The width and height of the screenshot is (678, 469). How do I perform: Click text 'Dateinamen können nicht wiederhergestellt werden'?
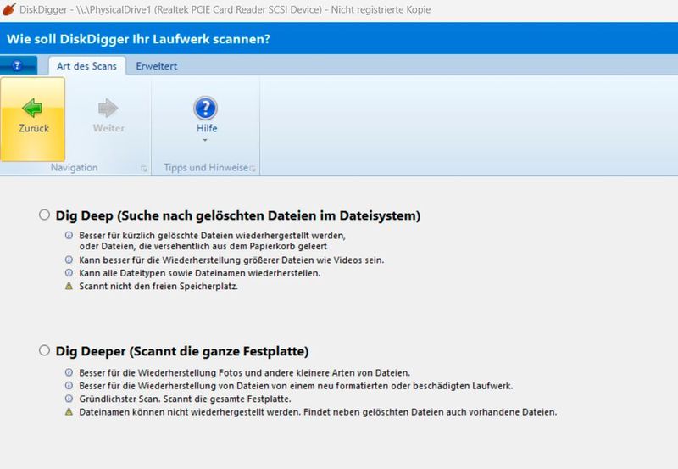point(189,412)
